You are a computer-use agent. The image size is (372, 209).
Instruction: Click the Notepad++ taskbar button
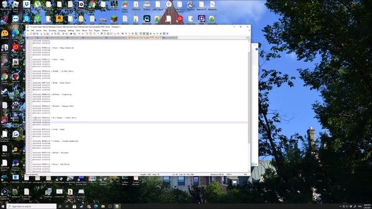tap(117, 207)
